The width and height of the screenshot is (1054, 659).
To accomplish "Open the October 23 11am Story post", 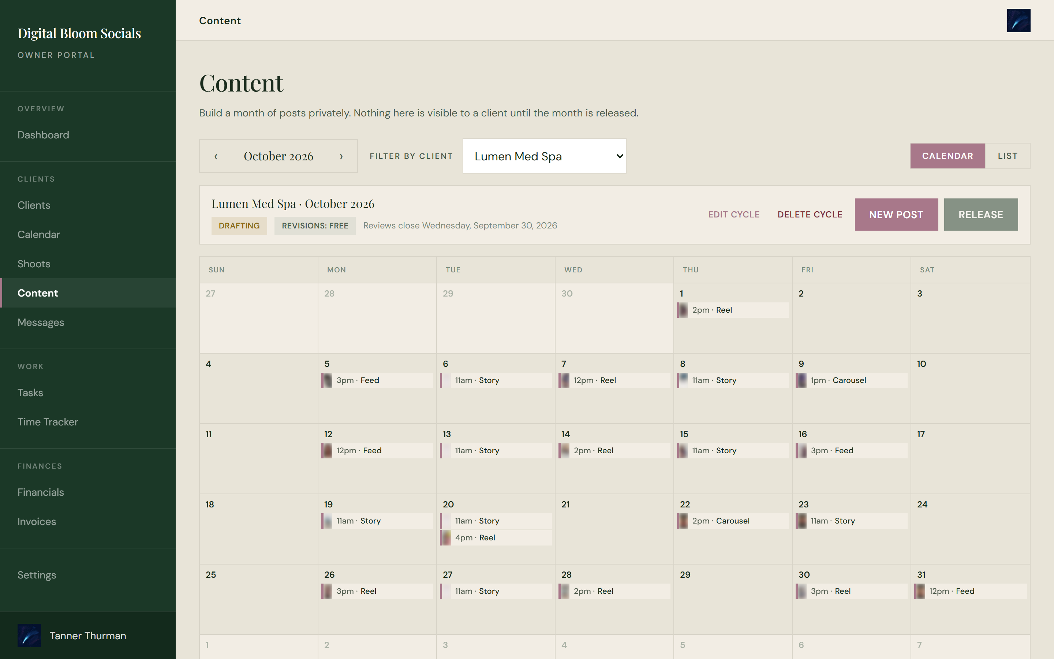I will pos(851,521).
